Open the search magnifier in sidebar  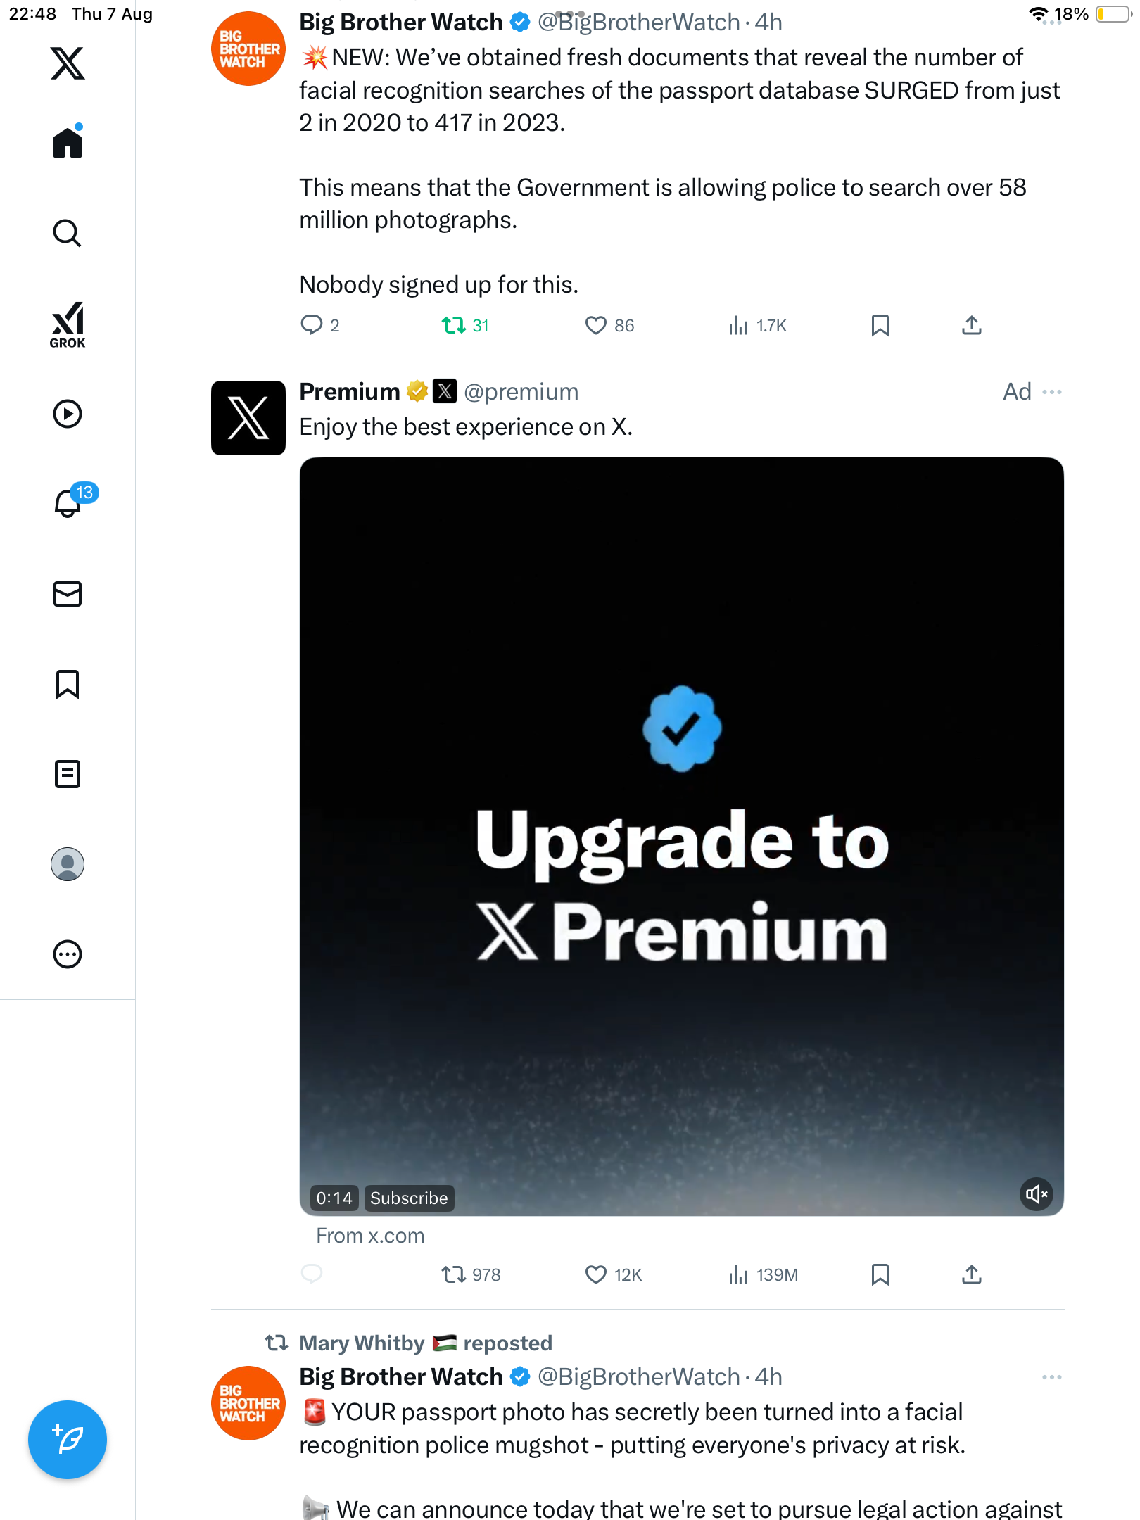(68, 233)
